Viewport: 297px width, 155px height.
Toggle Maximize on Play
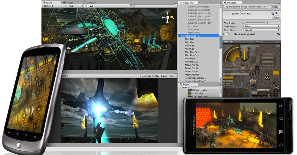point(150,76)
